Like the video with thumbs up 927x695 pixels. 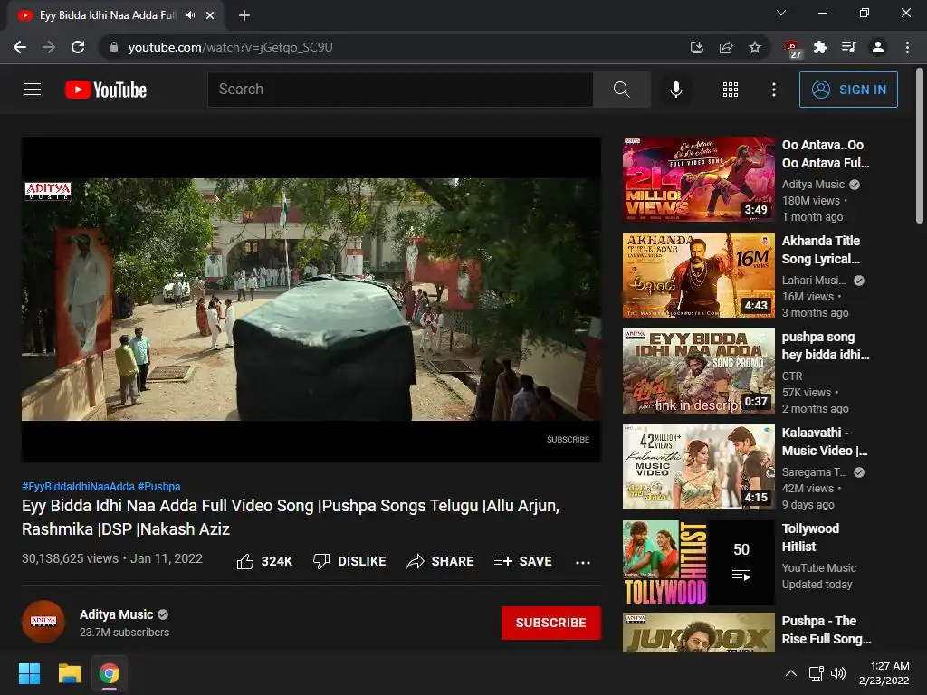pos(264,561)
